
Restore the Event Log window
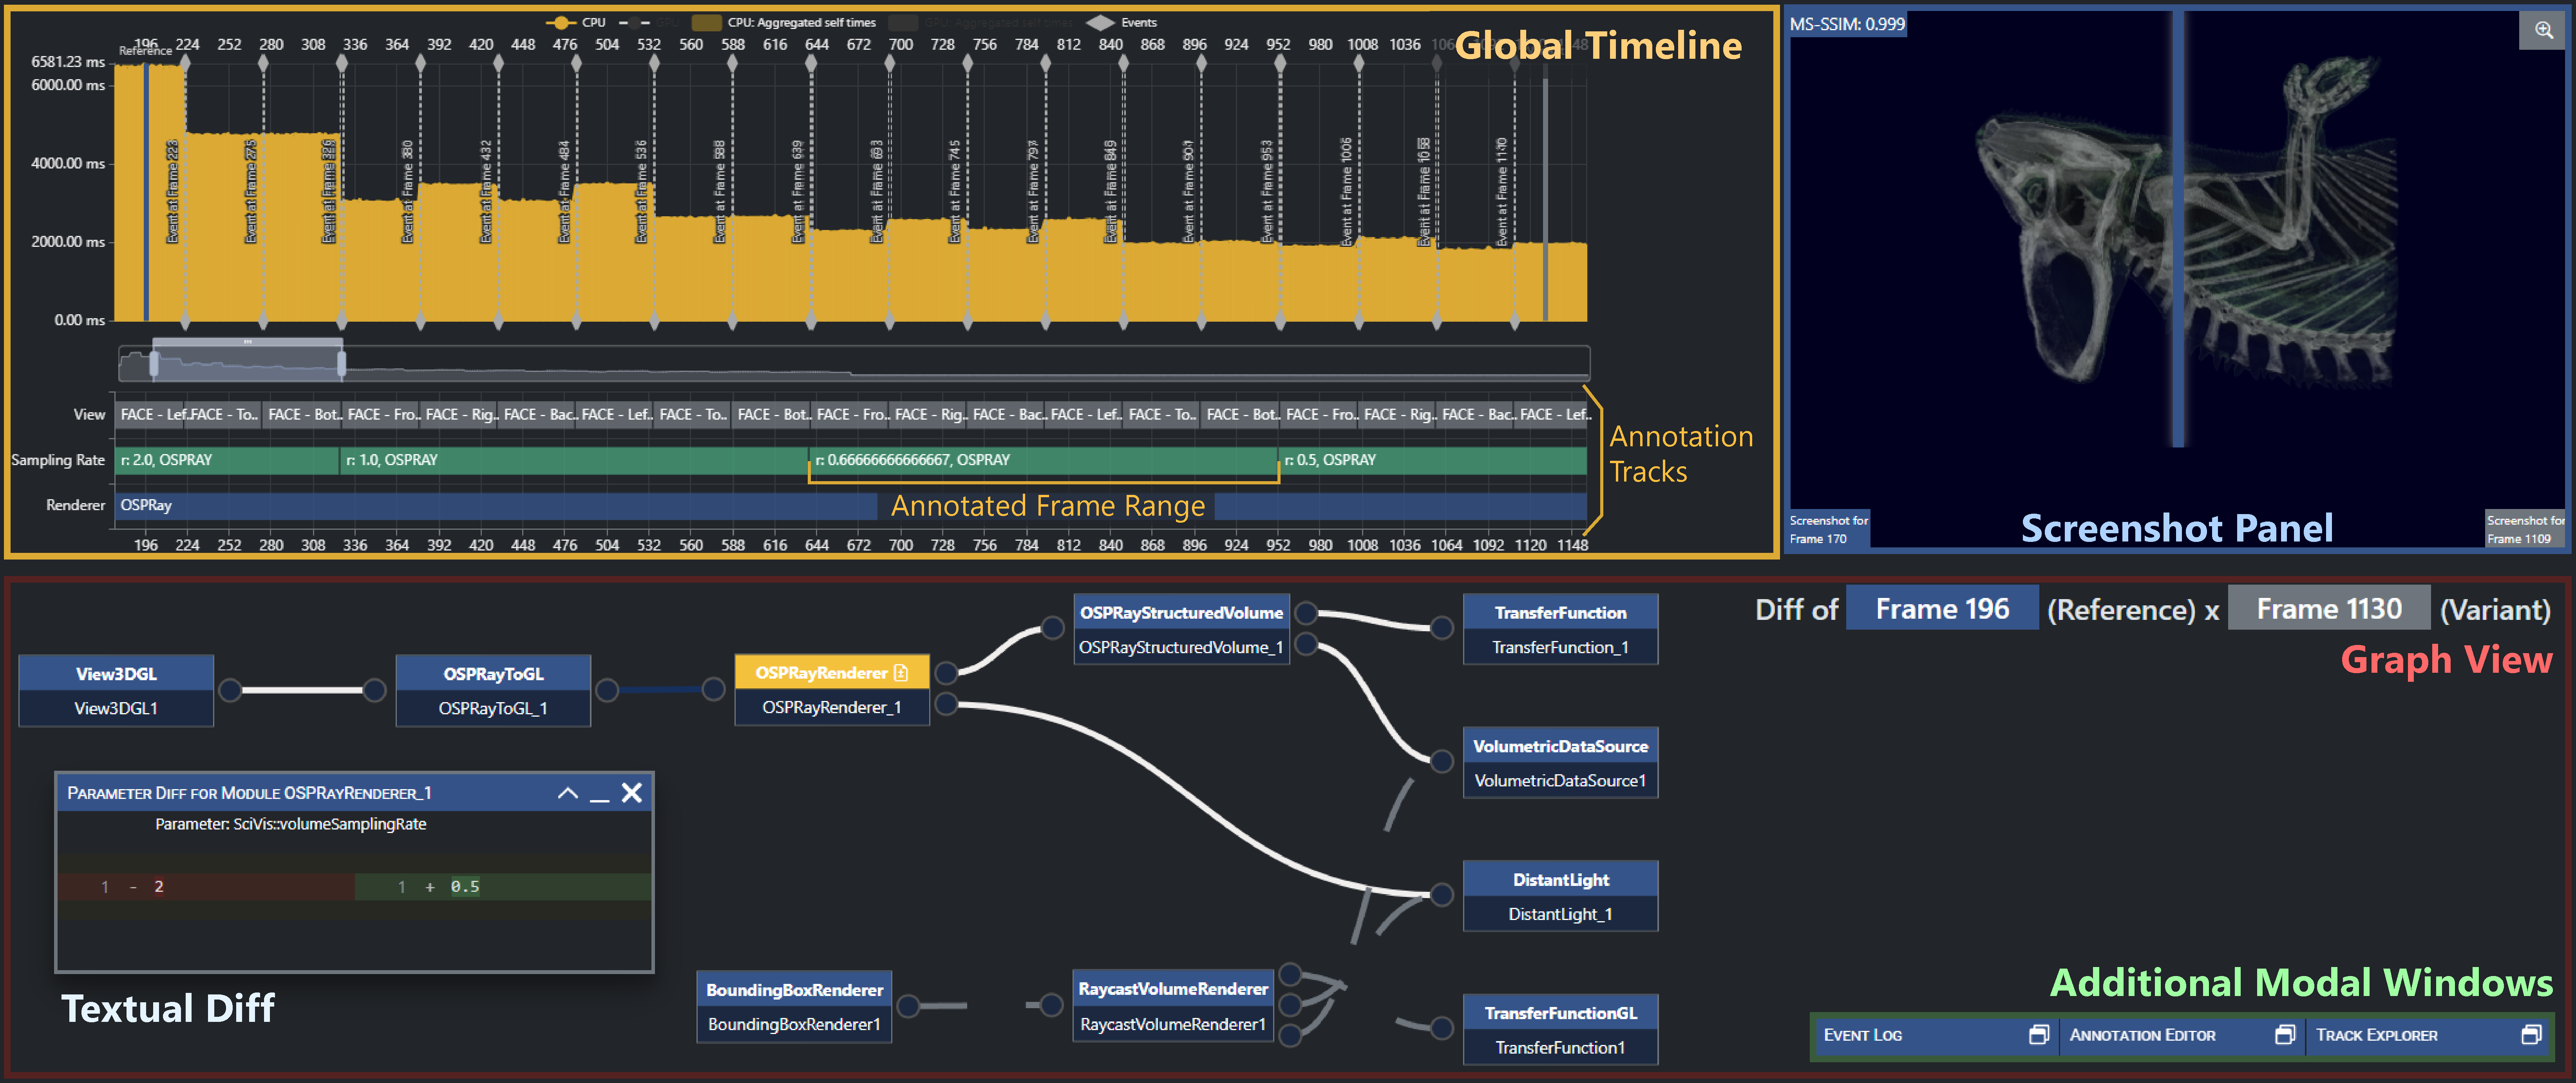pos(2038,1034)
